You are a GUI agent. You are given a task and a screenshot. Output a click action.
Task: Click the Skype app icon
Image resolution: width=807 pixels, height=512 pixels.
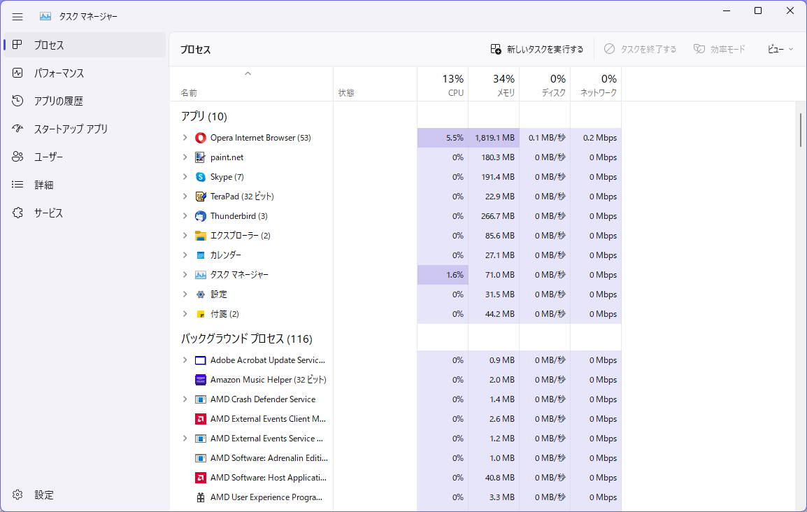201,177
